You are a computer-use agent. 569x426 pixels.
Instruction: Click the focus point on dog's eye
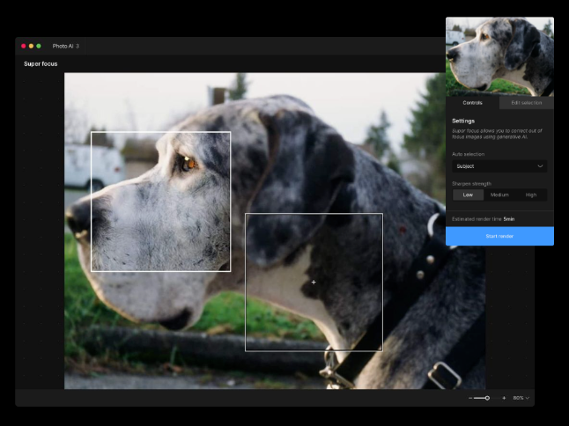click(x=187, y=160)
